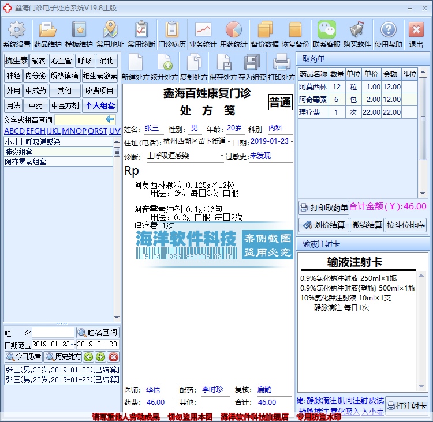433x422 pixels.
Task: Click 肌肉注射 link
Action: 353,400
